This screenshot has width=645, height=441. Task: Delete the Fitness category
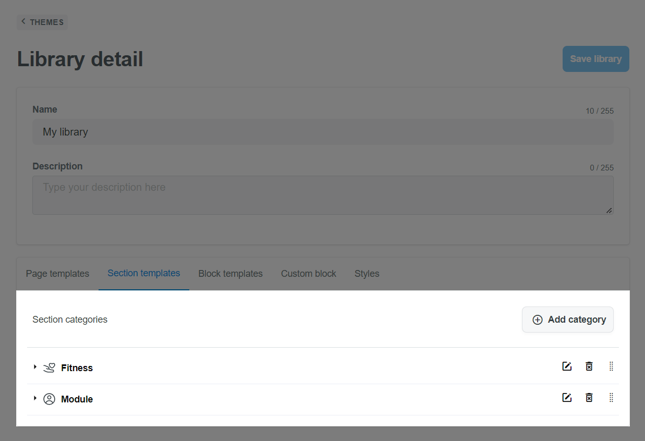(x=589, y=366)
